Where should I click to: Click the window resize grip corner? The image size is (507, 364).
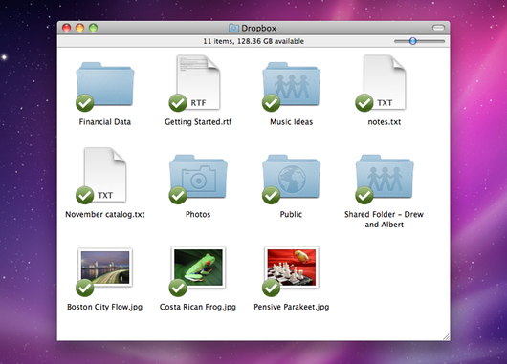tap(446, 337)
